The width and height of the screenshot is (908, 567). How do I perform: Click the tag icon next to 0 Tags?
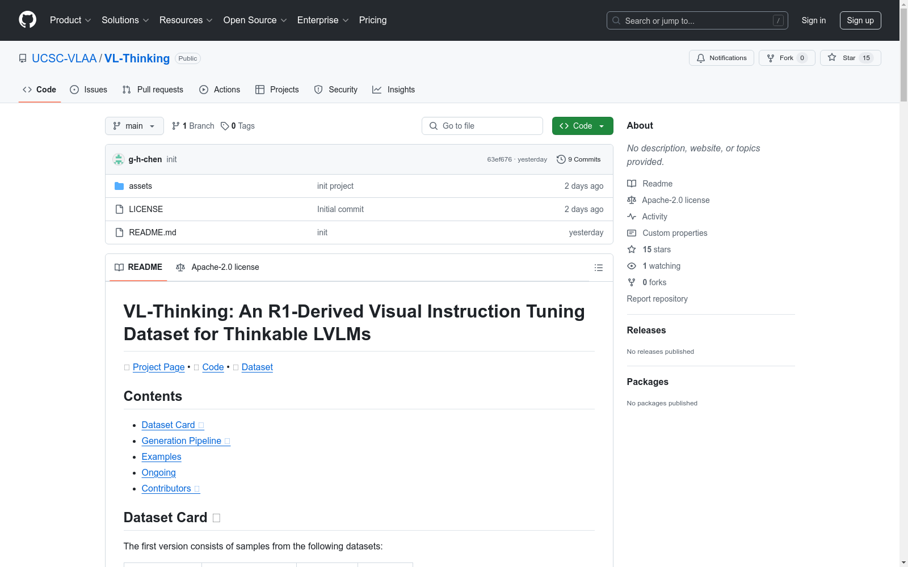pos(225,126)
